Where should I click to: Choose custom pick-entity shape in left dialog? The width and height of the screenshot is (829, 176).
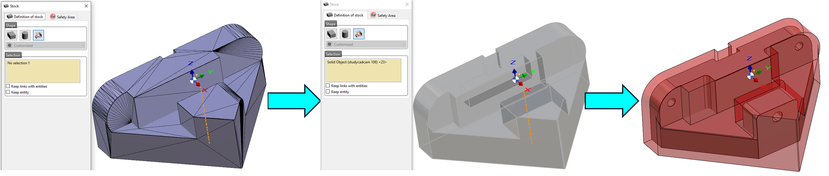click(x=38, y=35)
